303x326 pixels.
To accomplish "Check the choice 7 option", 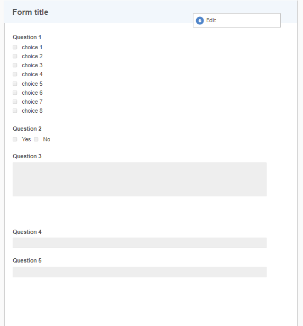I will coord(15,102).
